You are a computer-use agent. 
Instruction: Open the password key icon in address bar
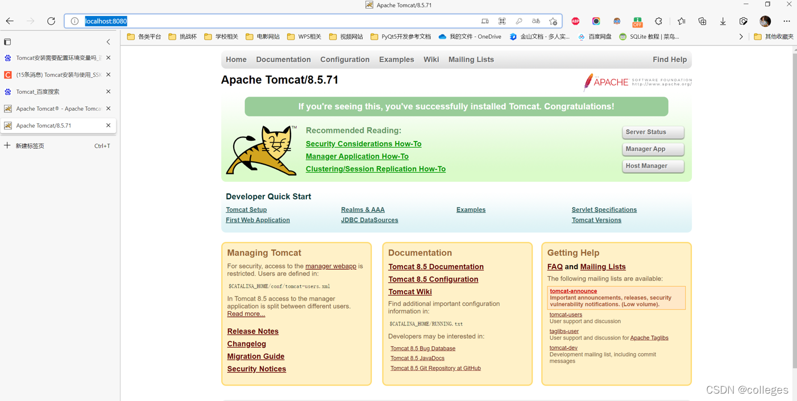point(519,21)
